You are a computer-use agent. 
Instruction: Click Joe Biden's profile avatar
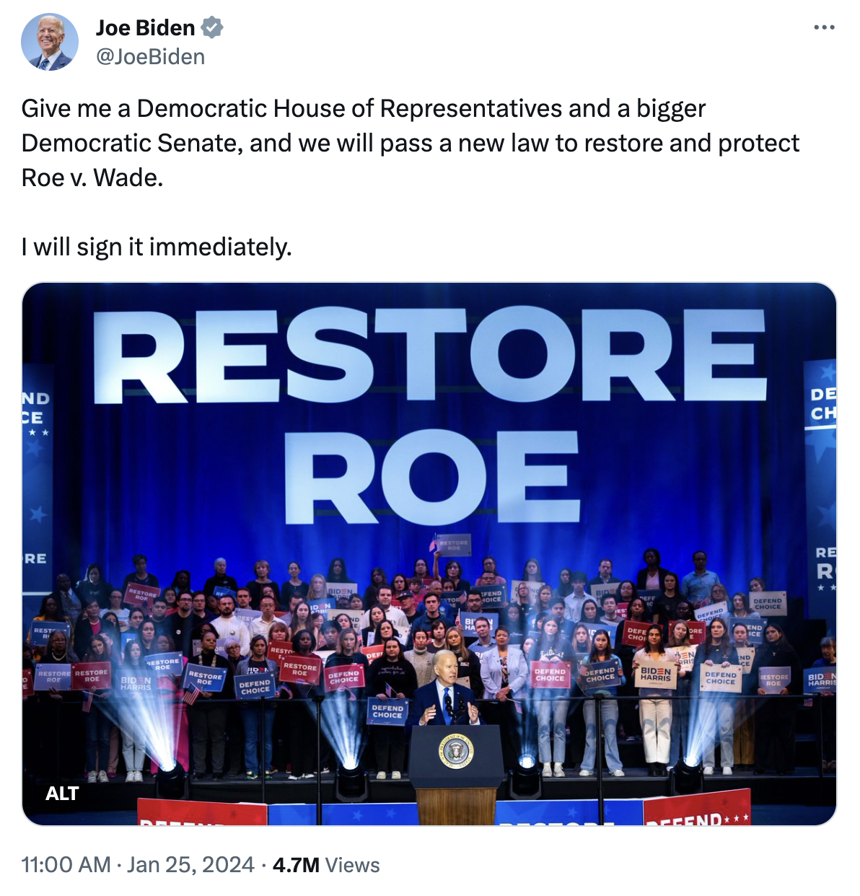(50, 42)
